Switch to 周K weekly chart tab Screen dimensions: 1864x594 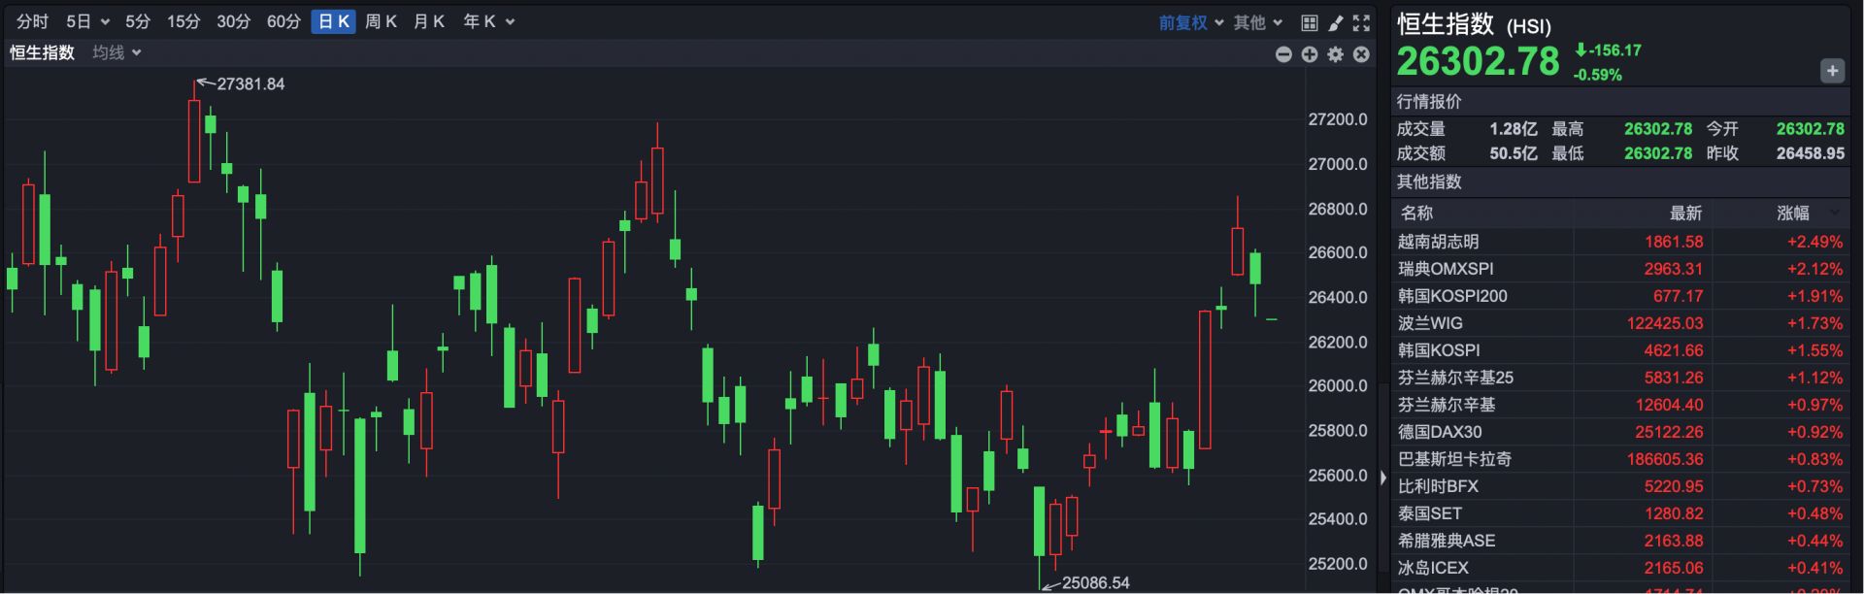381,21
